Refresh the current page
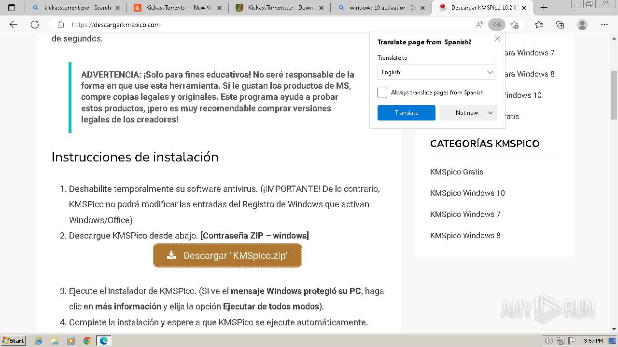This screenshot has height=347, width=618. click(35, 25)
